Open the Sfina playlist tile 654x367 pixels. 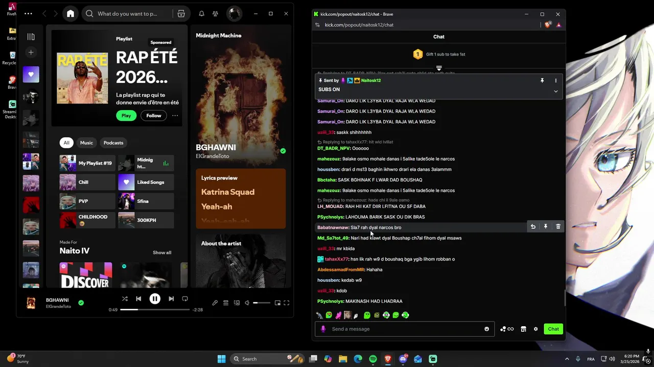pos(146,201)
